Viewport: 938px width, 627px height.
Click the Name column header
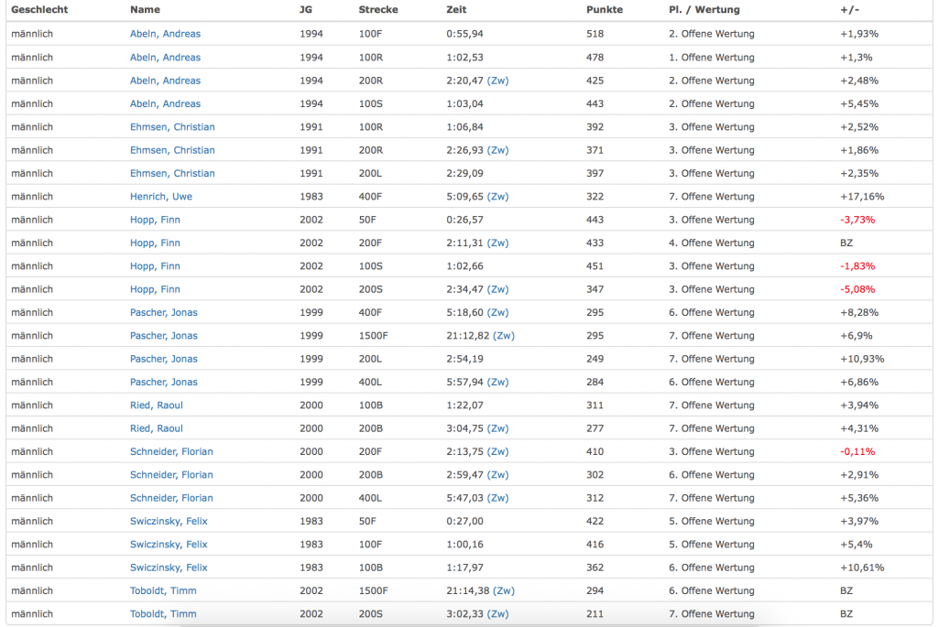[x=145, y=10]
